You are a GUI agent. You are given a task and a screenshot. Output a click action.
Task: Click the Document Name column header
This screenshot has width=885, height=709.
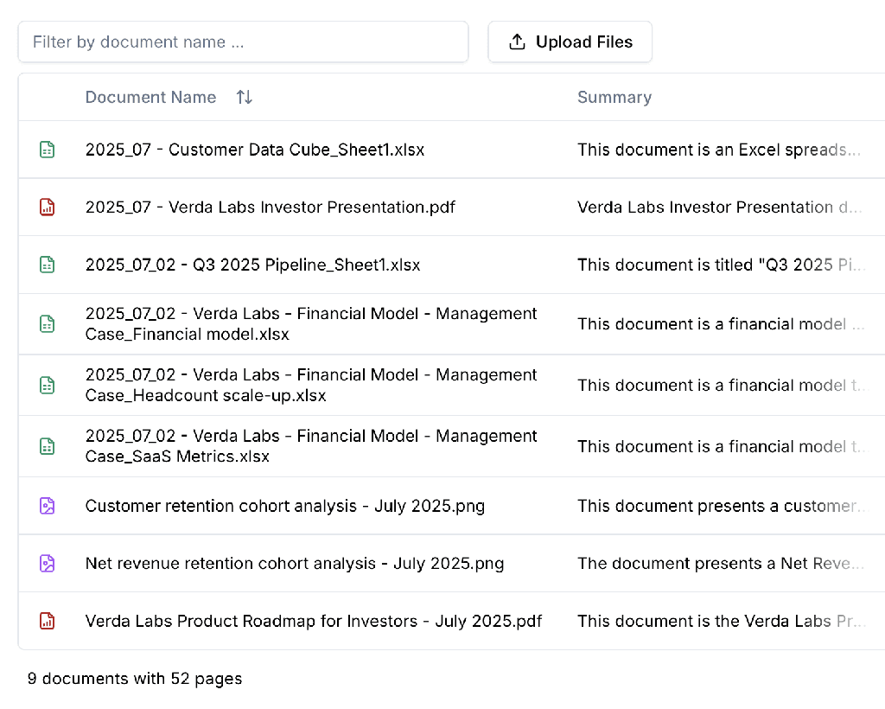[150, 97]
